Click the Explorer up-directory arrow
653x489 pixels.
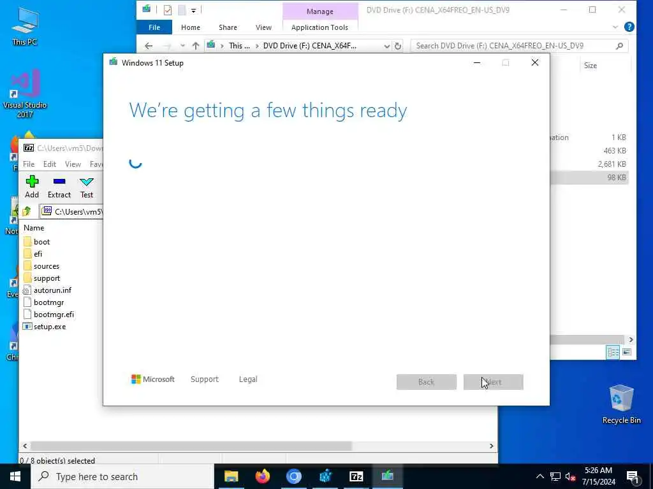click(196, 46)
